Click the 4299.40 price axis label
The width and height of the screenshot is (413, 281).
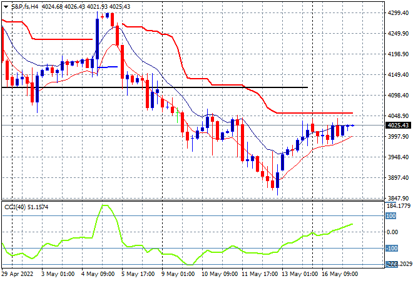(398, 13)
